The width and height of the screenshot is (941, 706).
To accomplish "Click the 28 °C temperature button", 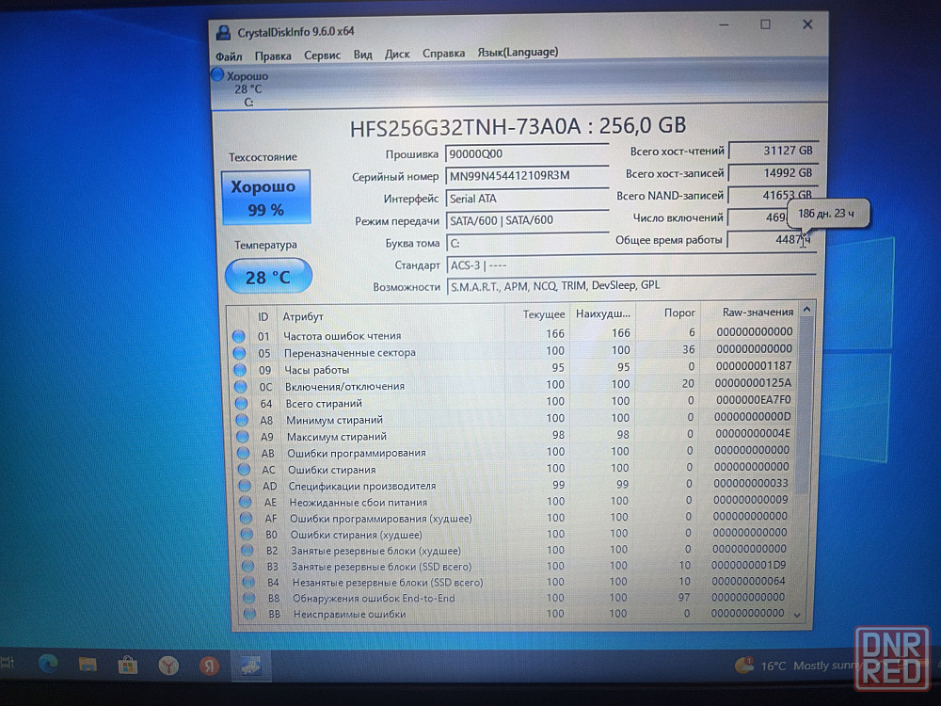I will click(x=268, y=276).
